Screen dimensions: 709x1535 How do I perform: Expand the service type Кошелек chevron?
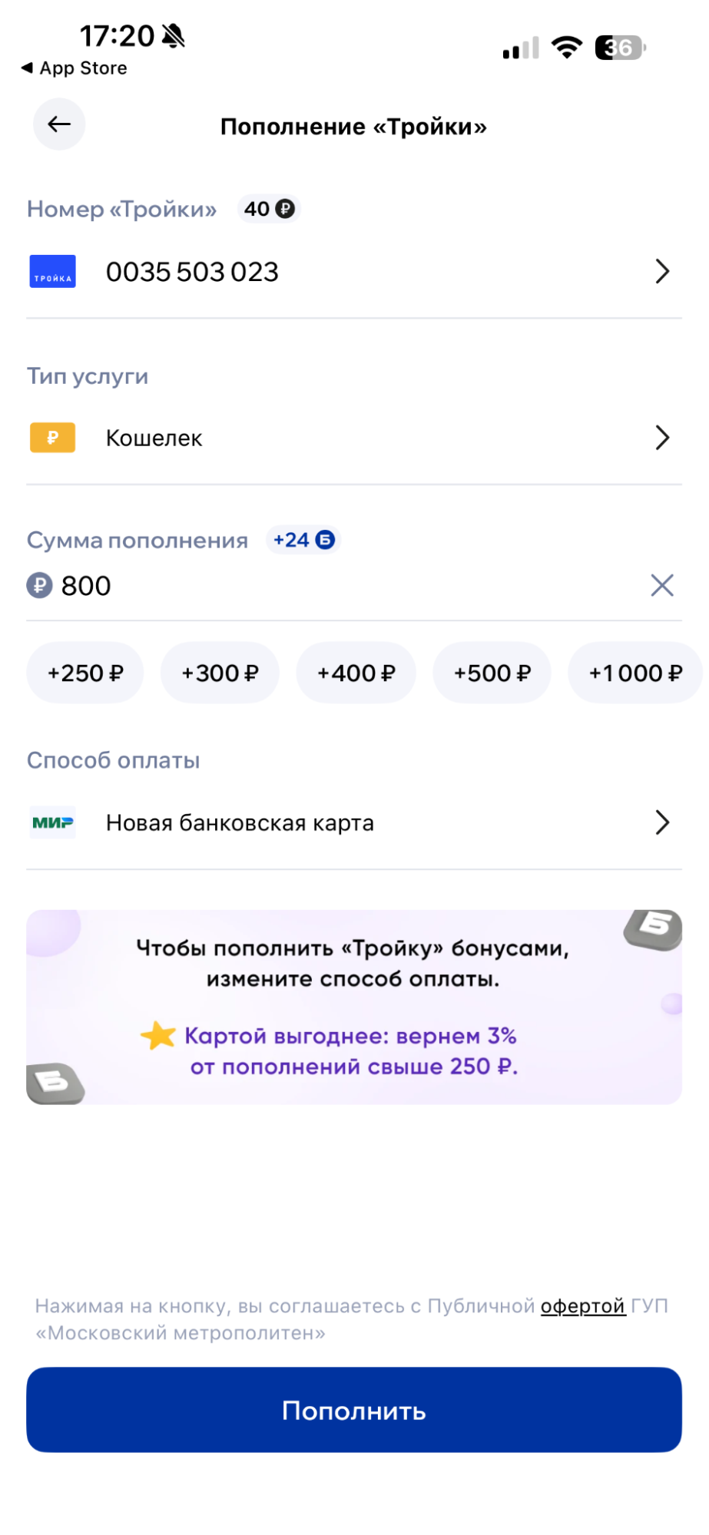[x=661, y=438]
